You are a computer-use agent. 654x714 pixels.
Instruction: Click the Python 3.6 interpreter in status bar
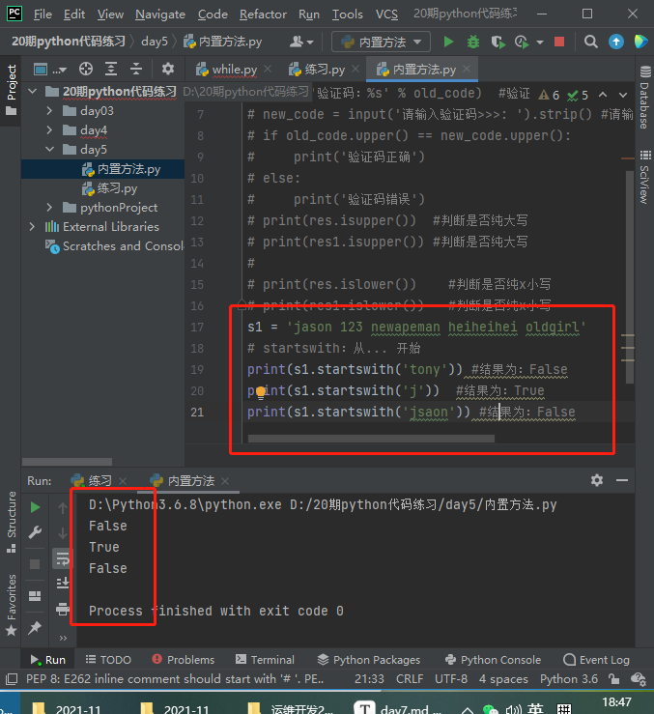point(569,679)
